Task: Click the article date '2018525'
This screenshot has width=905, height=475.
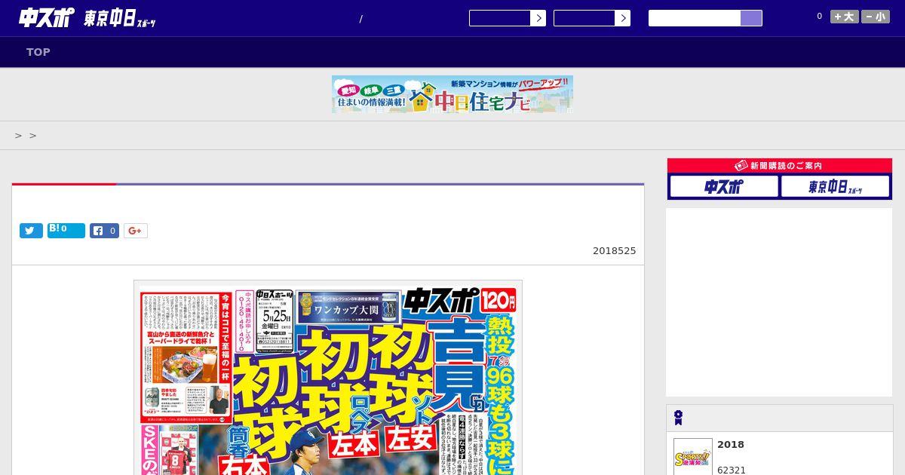Action: 615,251
